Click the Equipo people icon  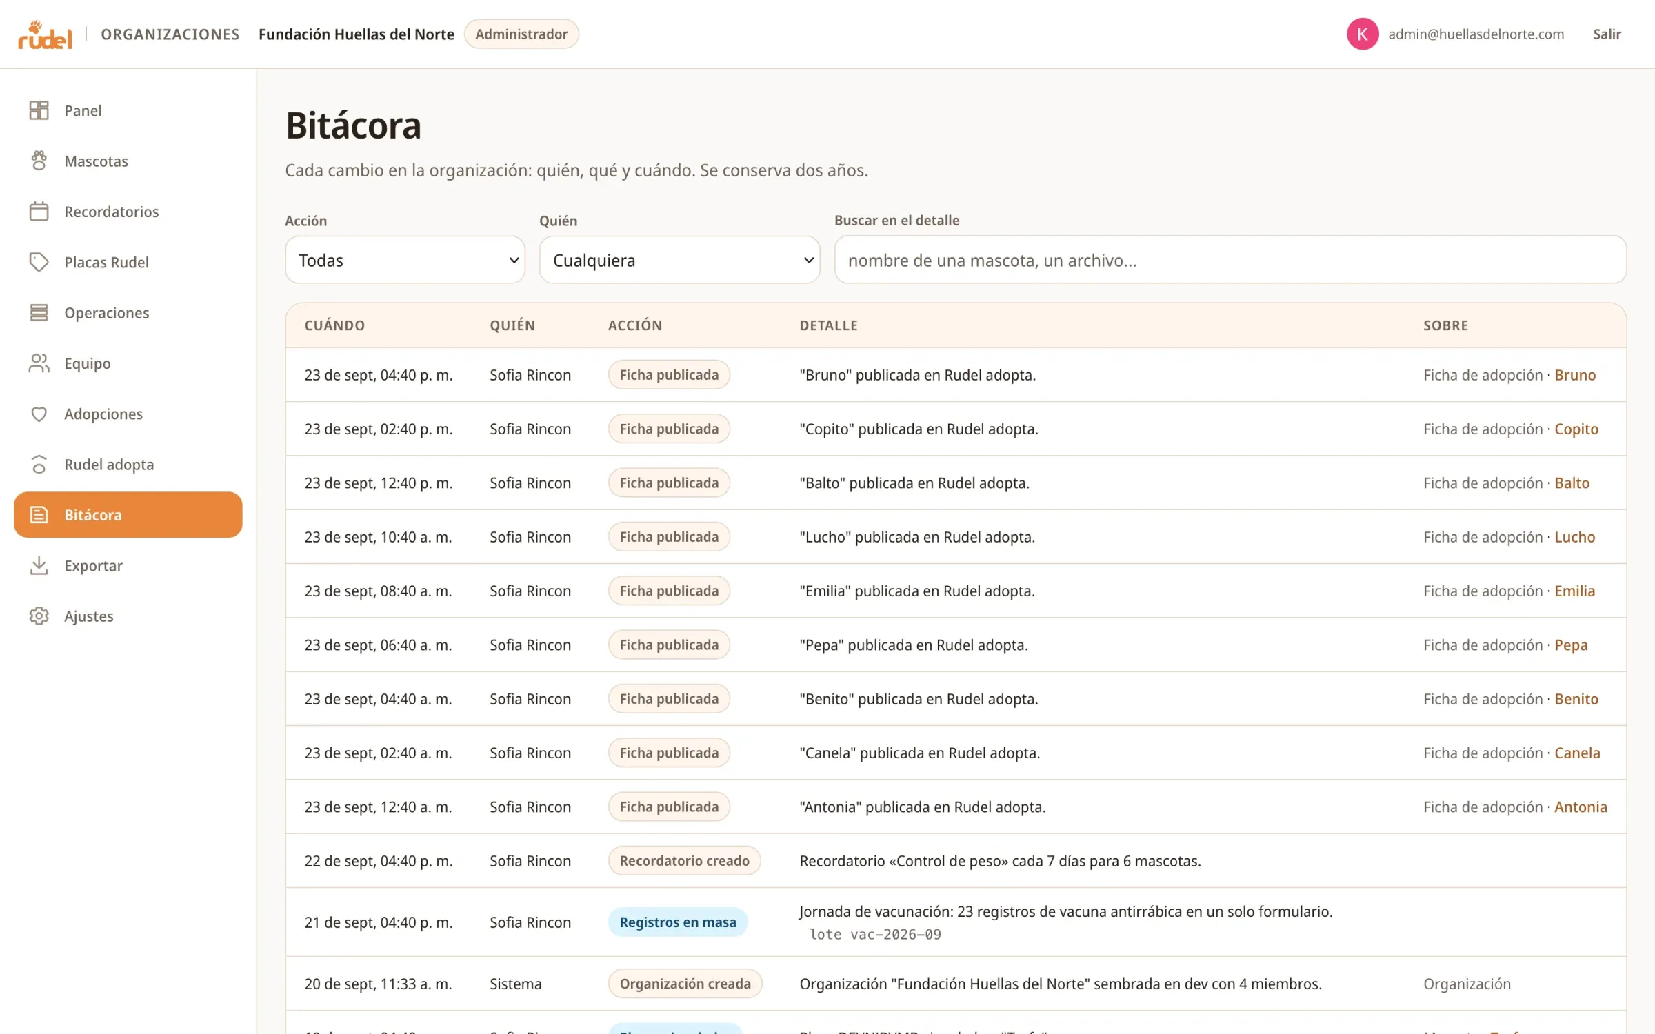tap(39, 363)
